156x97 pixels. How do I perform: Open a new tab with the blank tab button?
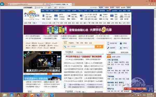click(73, 4)
